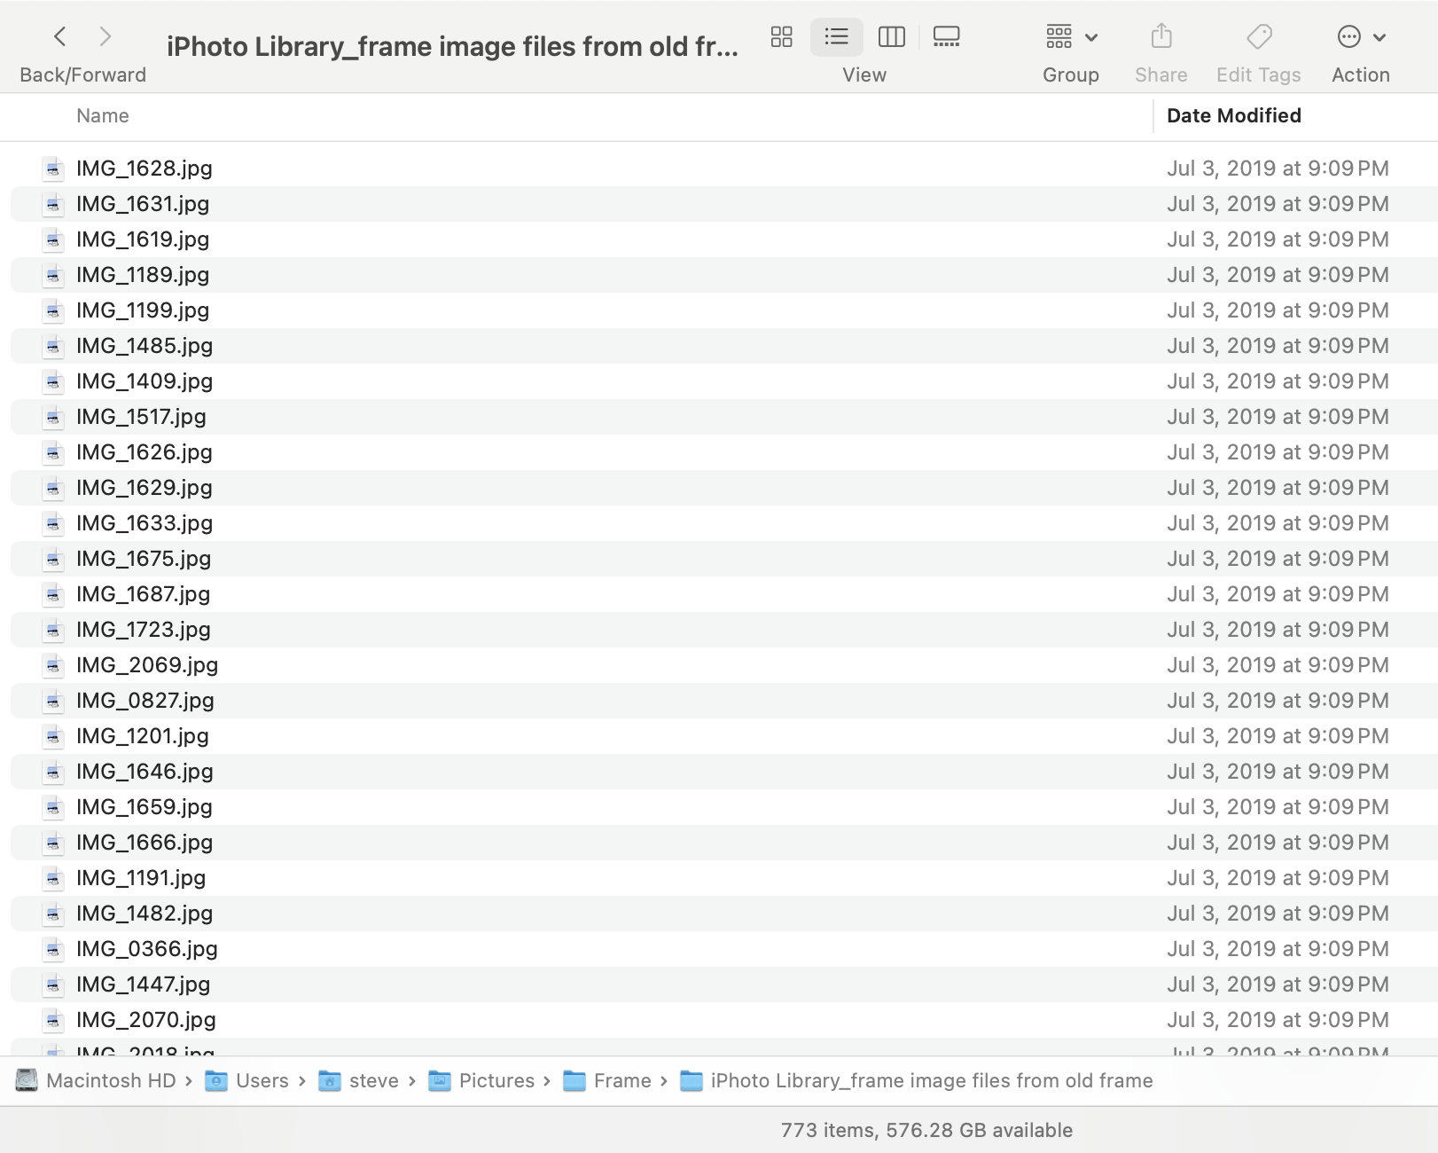
Task: Switch to column view
Action: 891,36
